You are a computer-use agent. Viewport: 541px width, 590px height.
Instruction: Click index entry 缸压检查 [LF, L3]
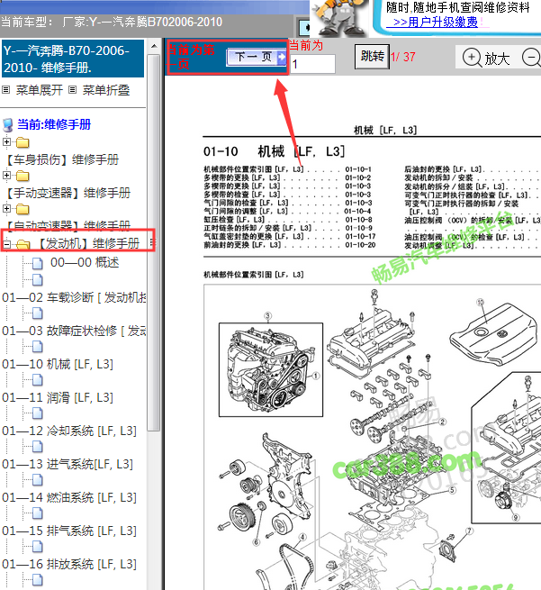coord(234,220)
